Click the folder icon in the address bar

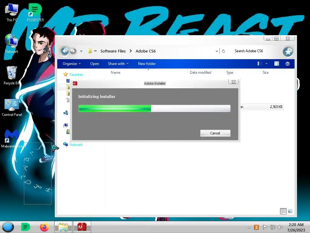coord(90,51)
